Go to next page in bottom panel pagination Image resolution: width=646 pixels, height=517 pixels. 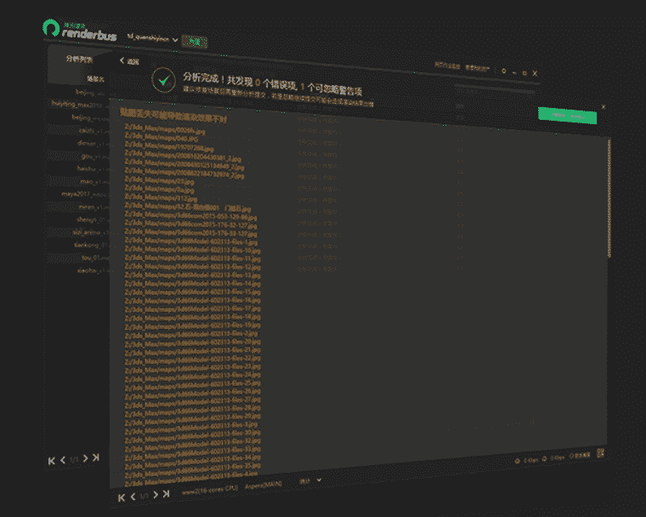coord(156,494)
